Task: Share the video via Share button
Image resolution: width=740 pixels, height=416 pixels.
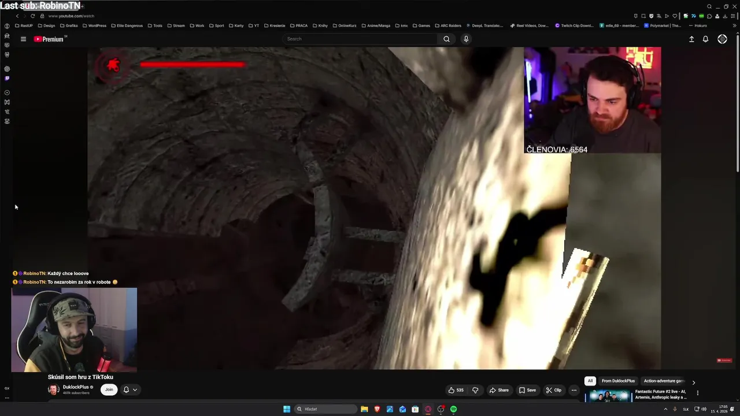Action: pyautogui.click(x=499, y=390)
